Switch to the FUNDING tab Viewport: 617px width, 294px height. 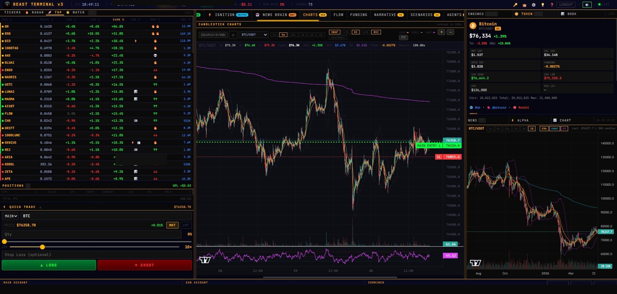(x=358, y=15)
